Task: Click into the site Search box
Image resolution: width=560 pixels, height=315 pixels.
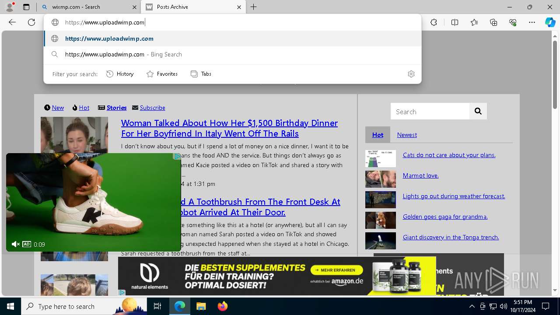Action: click(x=430, y=112)
